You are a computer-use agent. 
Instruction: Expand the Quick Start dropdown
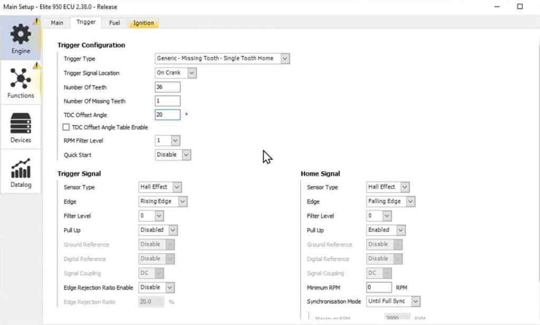186,155
